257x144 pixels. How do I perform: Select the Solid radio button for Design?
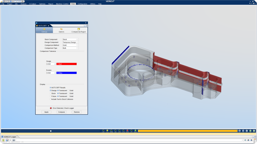tap(68, 90)
